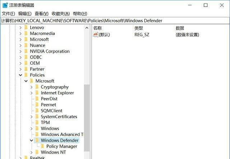Collapse the Windows Defender key
The height and width of the screenshot is (159, 230).
[31, 140]
